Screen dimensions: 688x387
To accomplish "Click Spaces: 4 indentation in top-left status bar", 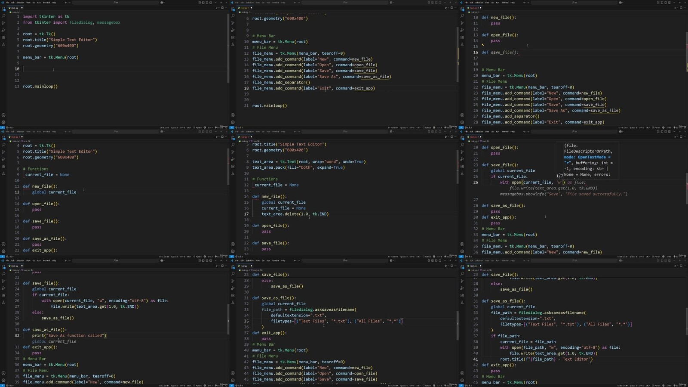I will (175, 127).
